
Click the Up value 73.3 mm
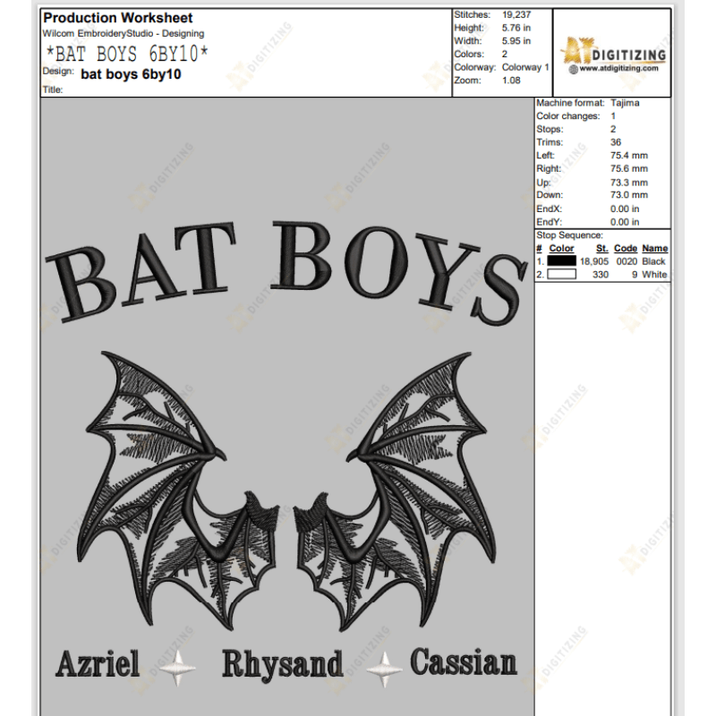tap(629, 183)
